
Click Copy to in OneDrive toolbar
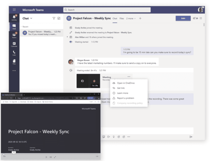pyautogui.click(x=38, y=102)
